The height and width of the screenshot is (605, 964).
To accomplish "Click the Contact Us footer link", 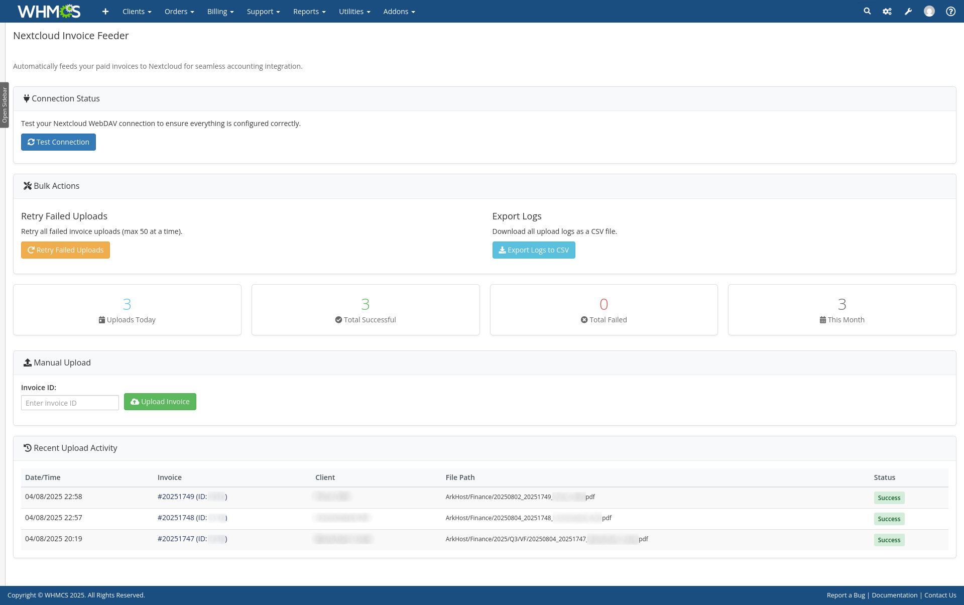I will 940,595.
